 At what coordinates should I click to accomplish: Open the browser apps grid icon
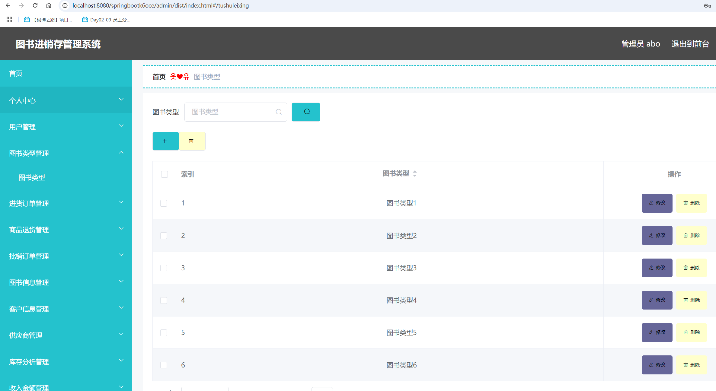click(x=9, y=20)
